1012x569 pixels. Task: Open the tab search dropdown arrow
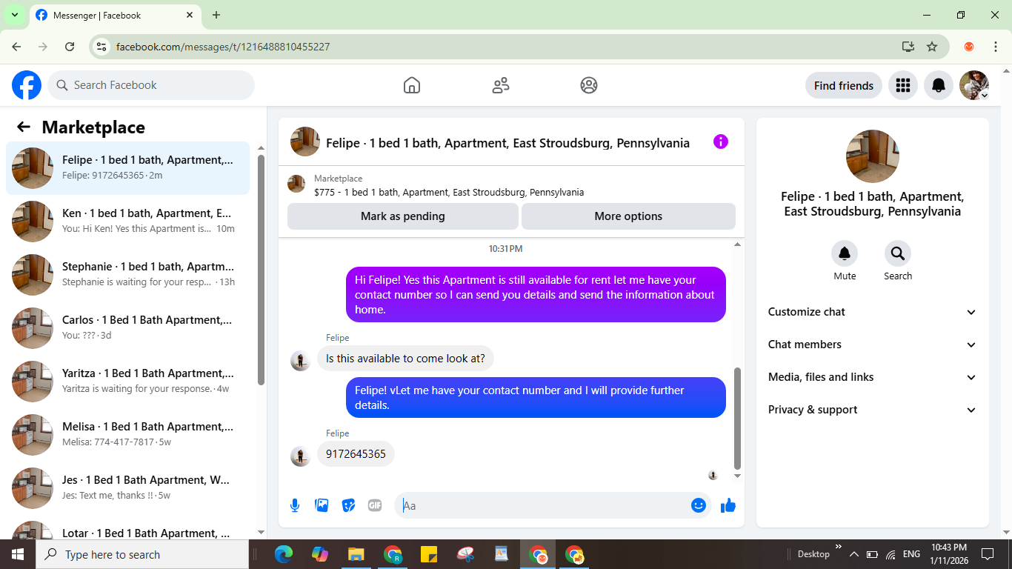14,15
